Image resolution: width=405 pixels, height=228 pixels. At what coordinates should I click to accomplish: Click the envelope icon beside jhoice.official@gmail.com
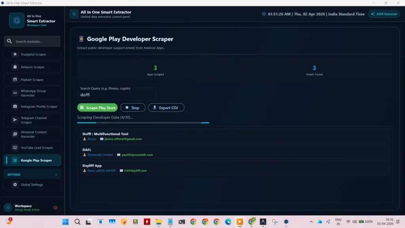coord(102,139)
